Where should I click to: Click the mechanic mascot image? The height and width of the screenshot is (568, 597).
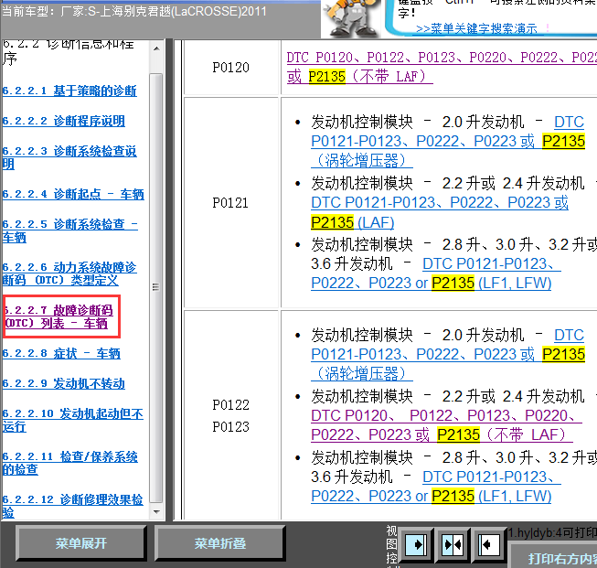tap(351, 18)
